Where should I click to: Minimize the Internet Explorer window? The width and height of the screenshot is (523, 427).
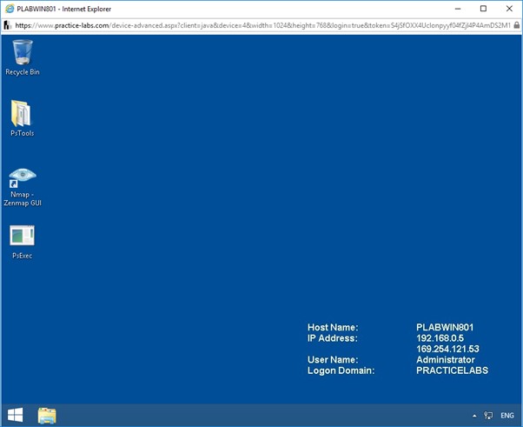458,9
